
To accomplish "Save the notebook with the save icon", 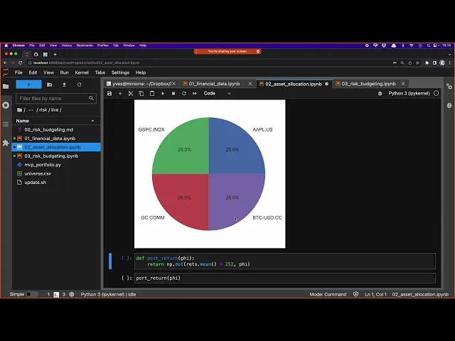I will coord(109,93).
